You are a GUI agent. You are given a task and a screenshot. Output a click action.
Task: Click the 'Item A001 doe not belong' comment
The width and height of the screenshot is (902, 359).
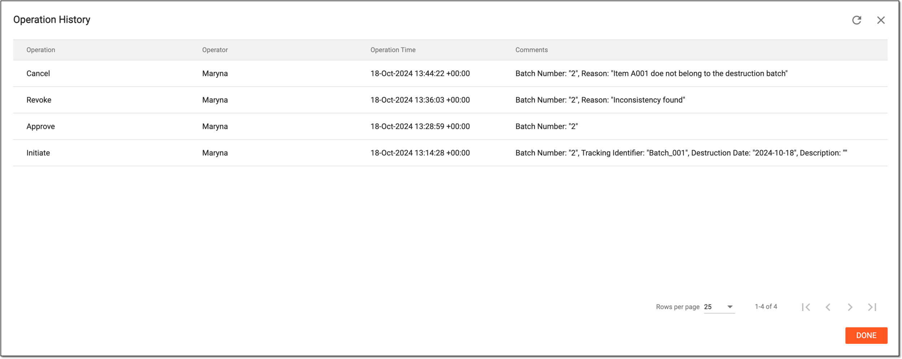click(x=651, y=74)
